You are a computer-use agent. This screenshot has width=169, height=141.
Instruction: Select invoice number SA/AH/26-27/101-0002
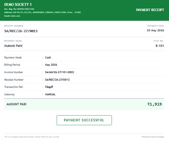(x=59, y=72)
